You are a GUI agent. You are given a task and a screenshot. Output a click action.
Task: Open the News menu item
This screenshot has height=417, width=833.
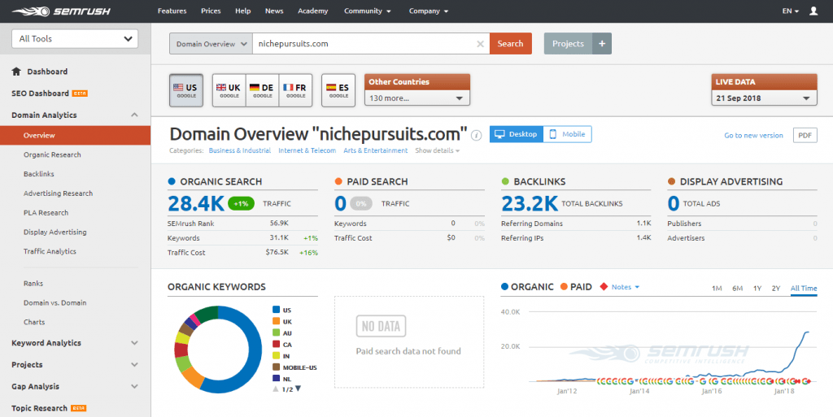pyautogui.click(x=274, y=11)
